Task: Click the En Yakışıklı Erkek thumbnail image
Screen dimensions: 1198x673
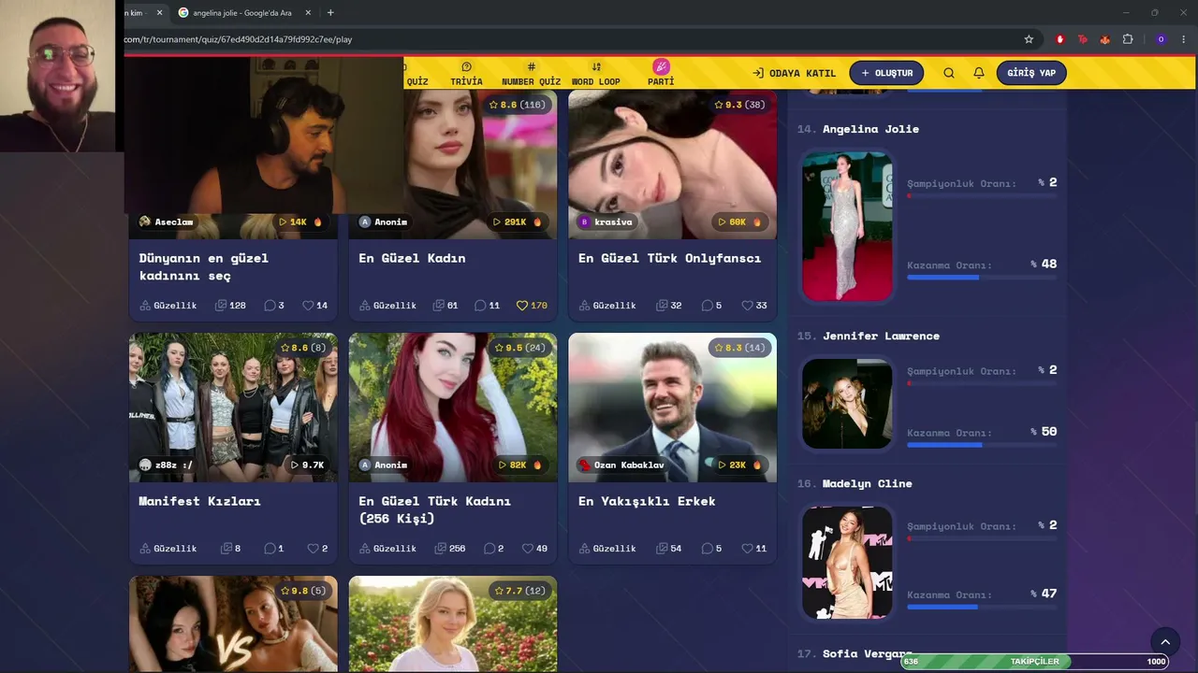Action: (x=673, y=408)
